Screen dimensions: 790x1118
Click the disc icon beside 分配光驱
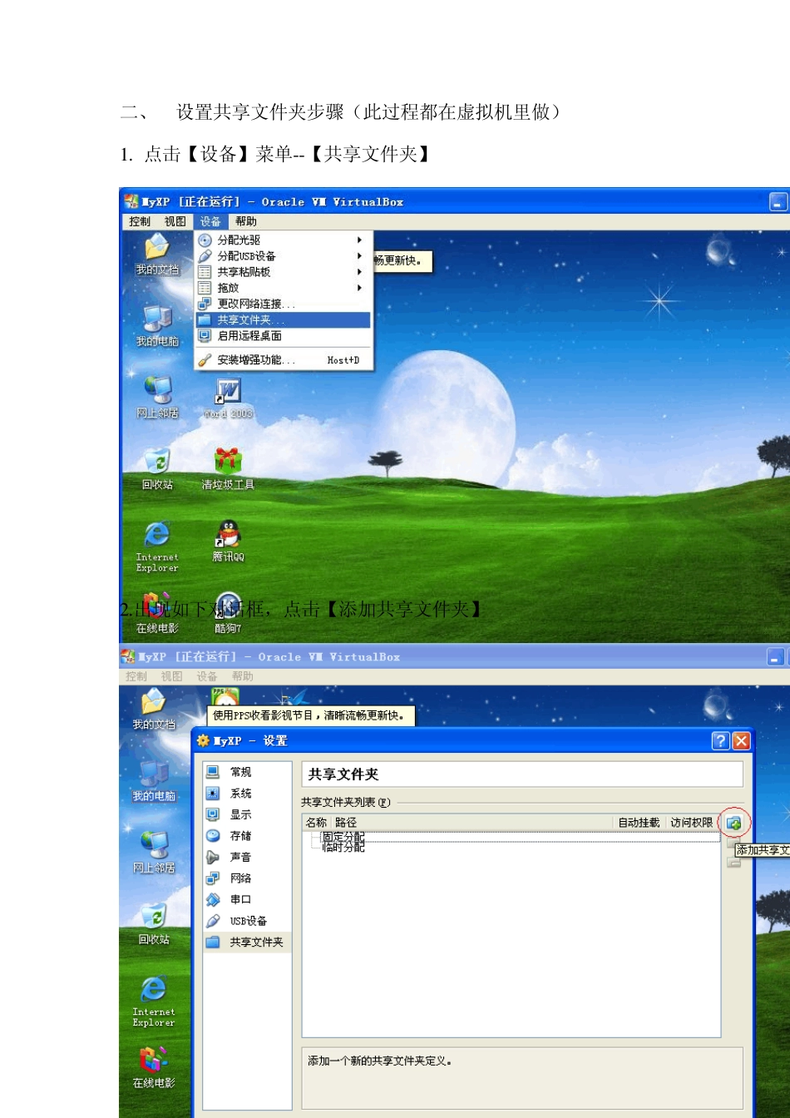click(x=205, y=240)
